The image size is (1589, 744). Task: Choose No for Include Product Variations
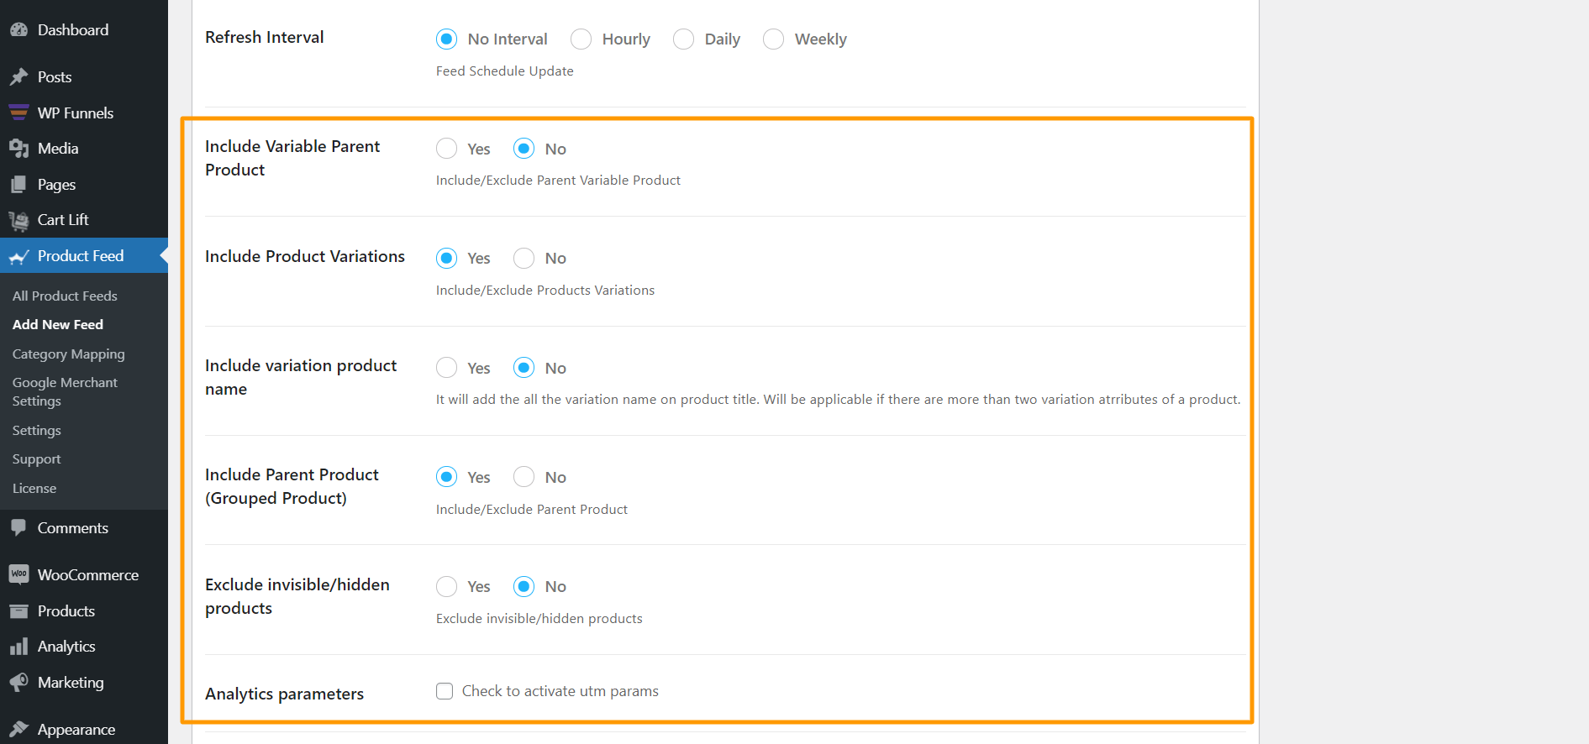(x=524, y=258)
